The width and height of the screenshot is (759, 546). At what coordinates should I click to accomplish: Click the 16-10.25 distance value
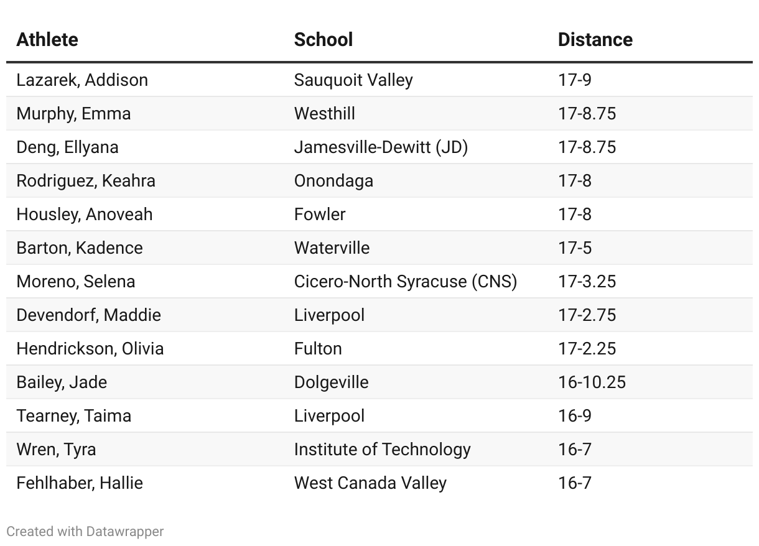pyautogui.click(x=592, y=382)
